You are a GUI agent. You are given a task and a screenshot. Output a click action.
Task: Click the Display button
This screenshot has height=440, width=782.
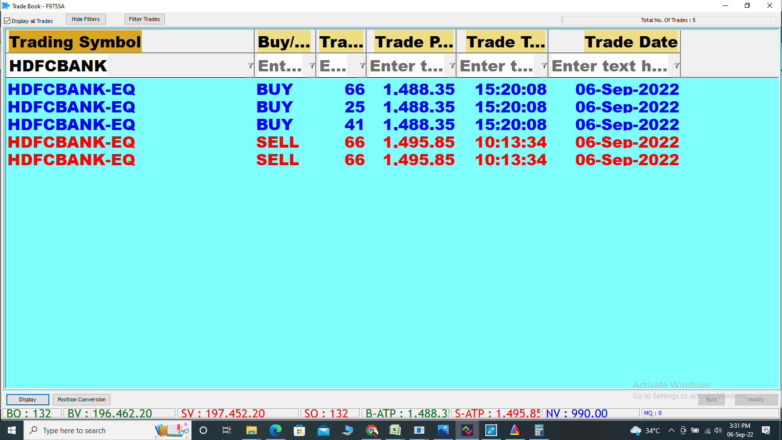(27, 399)
